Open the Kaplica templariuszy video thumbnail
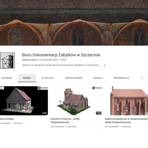Viewport: 148px width, 148px height. tap(126, 101)
